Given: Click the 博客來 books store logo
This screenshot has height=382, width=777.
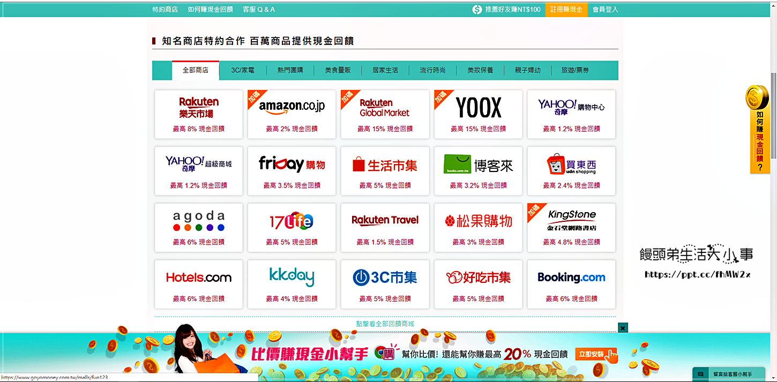Looking at the screenshot, I should [x=478, y=164].
